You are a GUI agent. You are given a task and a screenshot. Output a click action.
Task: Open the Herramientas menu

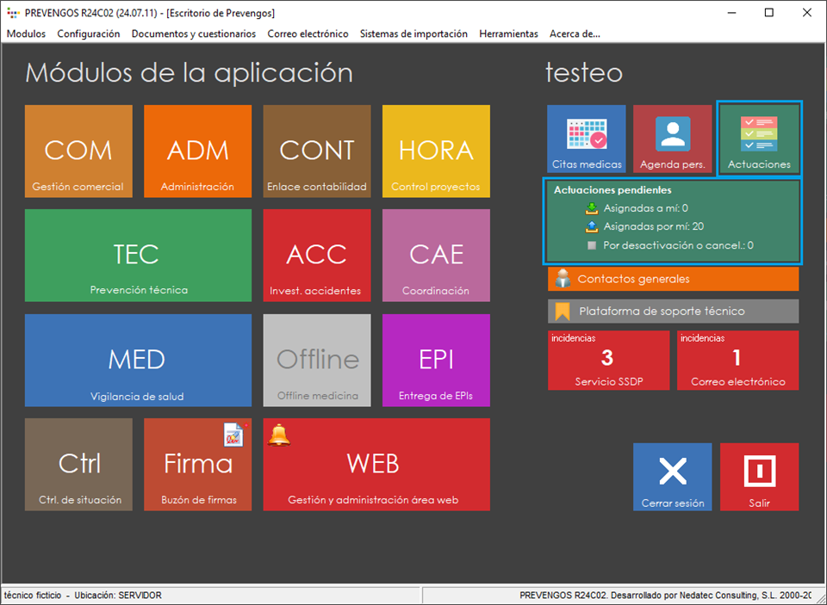[x=508, y=34]
